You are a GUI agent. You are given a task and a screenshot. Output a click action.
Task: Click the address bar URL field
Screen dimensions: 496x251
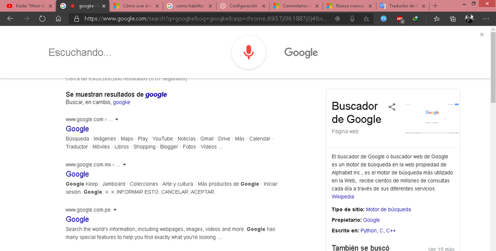tap(206, 19)
